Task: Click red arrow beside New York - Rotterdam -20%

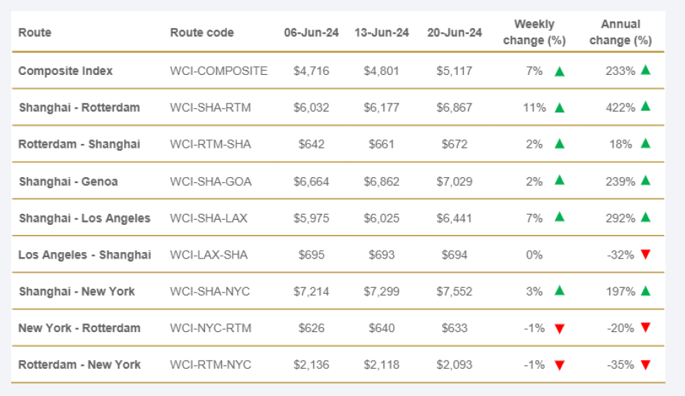Action: click(645, 328)
